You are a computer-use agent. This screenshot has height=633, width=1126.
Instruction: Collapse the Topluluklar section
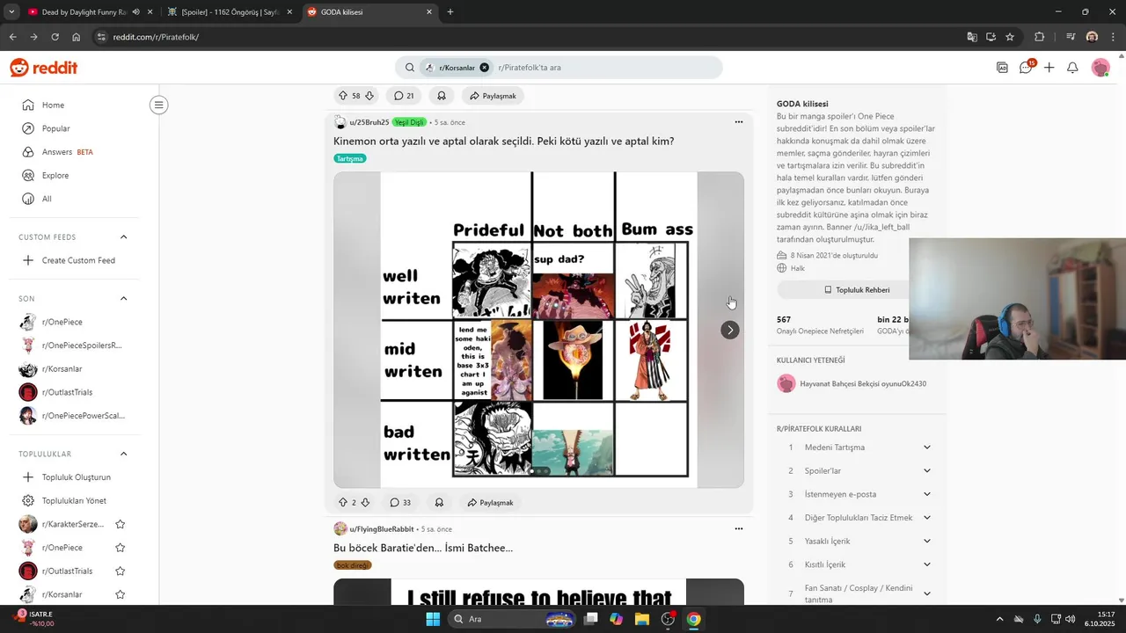[123, 454]
